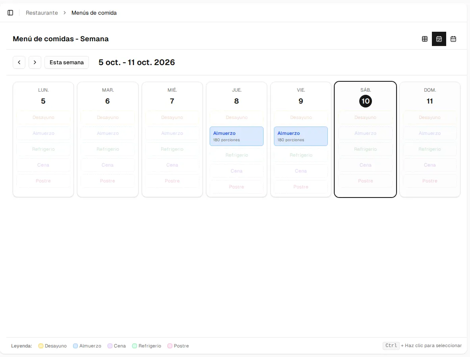Add Almuerzo on Monday 5
The image size is (470, 357).
click(x=43, y=133)
